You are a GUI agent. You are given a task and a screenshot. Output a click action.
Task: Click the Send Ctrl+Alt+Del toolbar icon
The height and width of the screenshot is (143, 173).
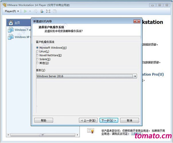point(36,11)
